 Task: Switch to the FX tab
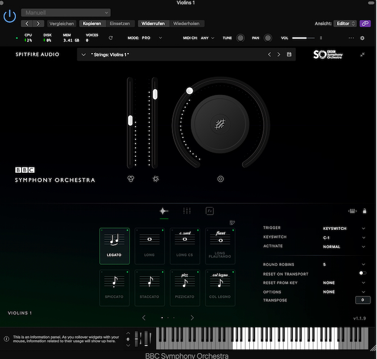click(x=210, y=211)
